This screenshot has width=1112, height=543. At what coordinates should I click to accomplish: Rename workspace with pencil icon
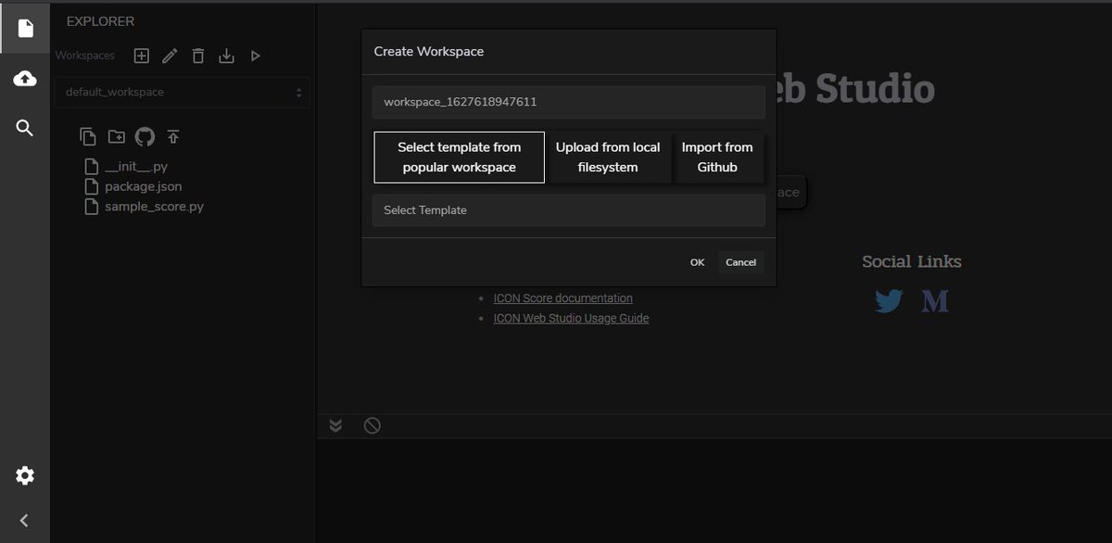click(170, 56)
